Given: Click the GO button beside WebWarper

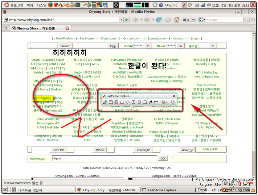Looking at the screenshot, I should tap(163, 159).
